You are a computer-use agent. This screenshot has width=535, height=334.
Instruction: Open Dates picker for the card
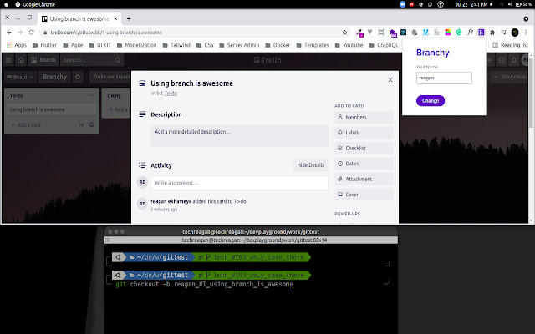363,164
